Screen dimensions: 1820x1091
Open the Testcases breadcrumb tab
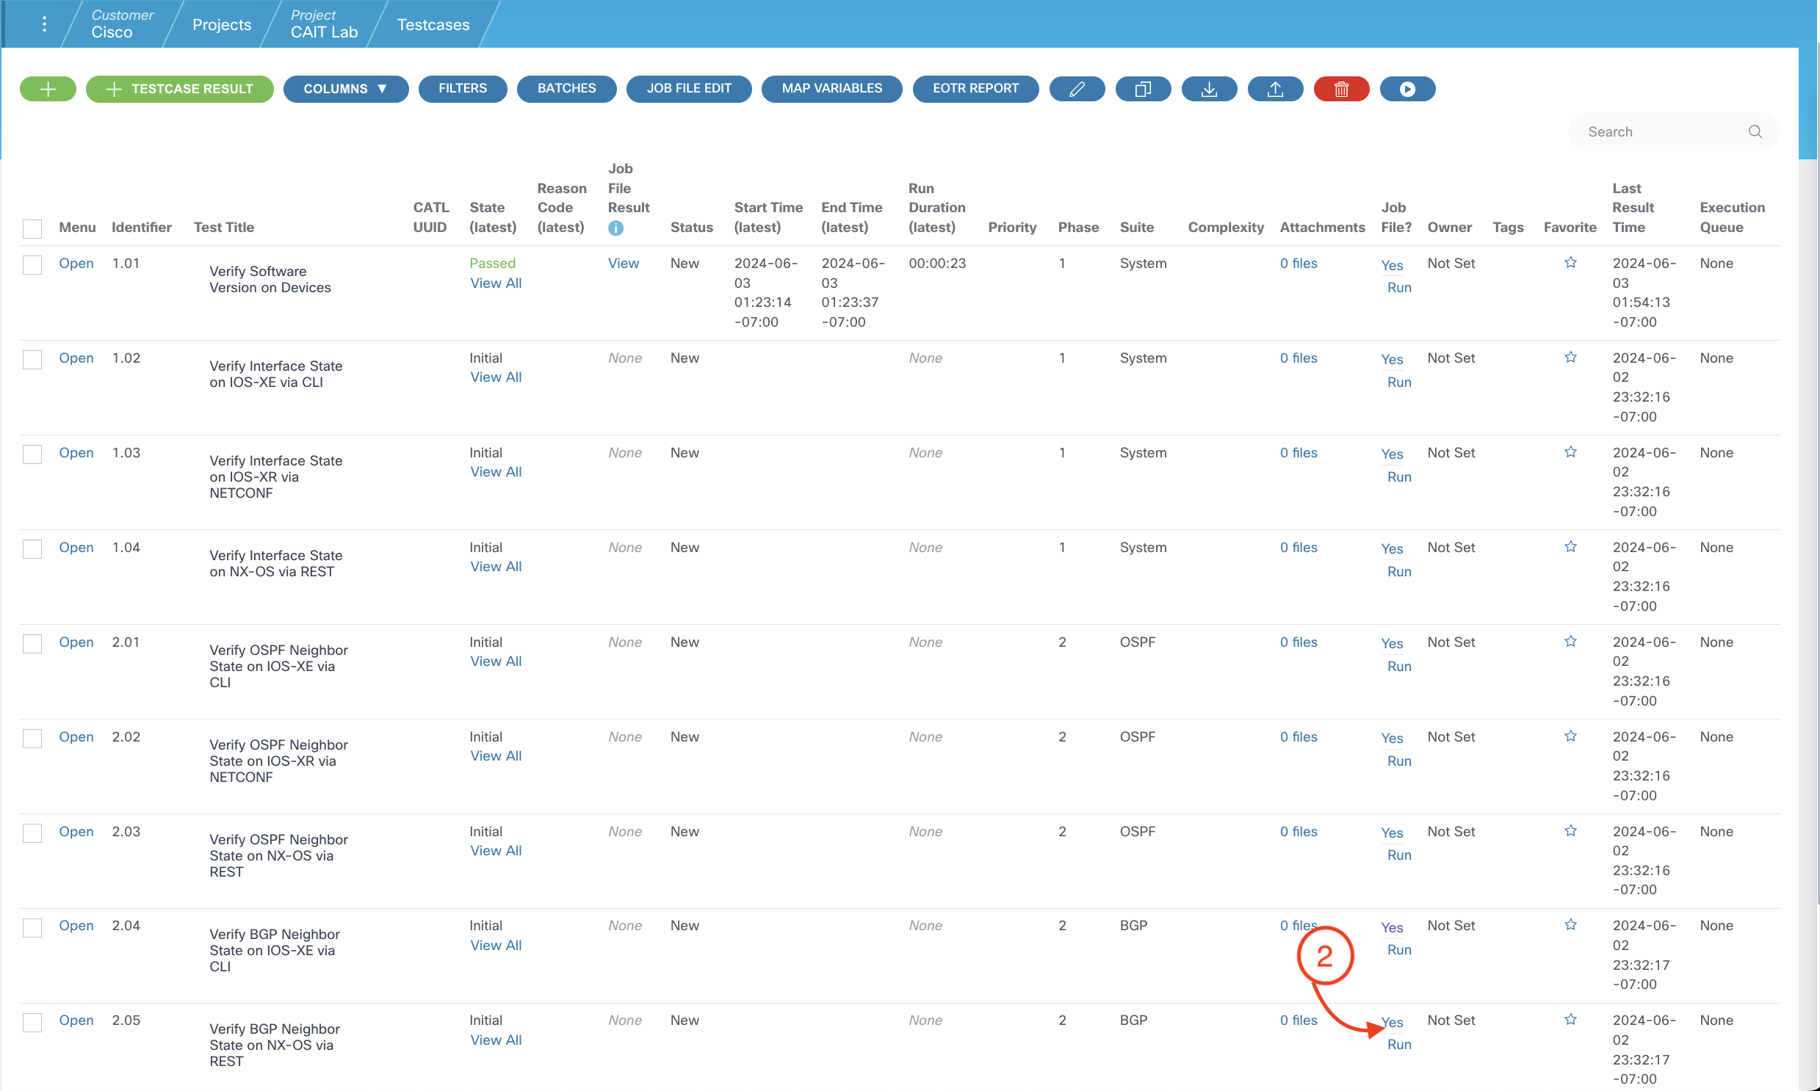[x=433, y=24]
